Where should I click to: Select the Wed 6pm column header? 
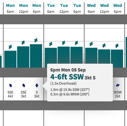(117, 8)
